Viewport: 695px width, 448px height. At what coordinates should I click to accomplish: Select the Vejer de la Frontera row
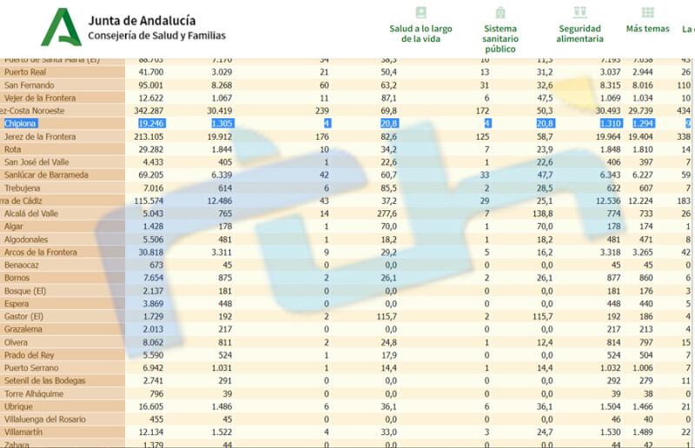[x=40, y=98]
